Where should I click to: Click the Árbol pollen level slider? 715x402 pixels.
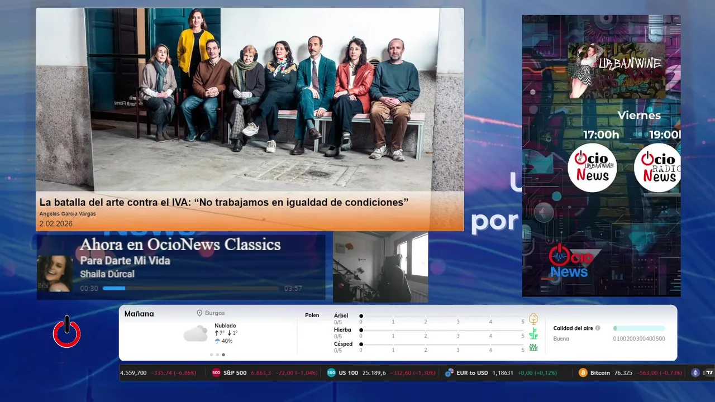(x=442, y=316)
